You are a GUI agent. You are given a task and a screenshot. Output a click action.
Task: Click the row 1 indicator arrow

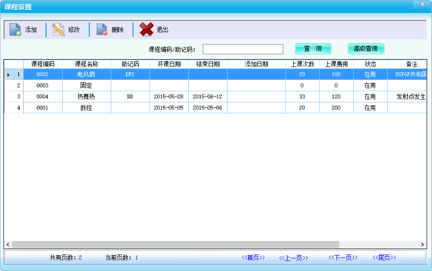tap(9, 75)
